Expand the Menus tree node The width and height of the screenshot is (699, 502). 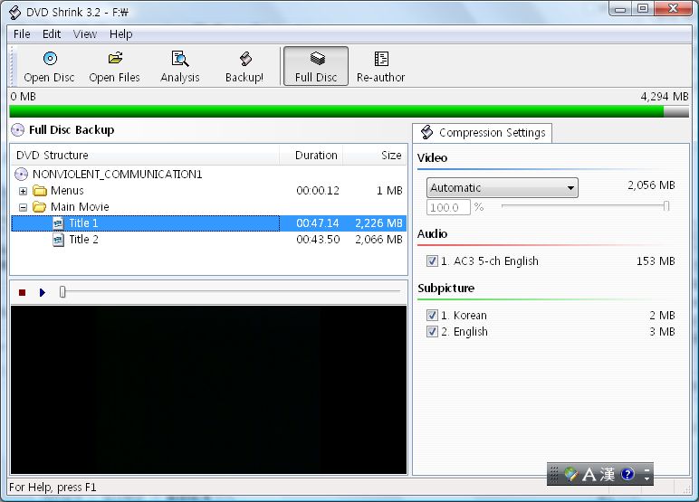click(24, 191)
